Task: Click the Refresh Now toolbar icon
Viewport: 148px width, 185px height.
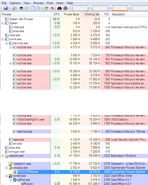Action: pyautogui.click(x=14, y=8)
